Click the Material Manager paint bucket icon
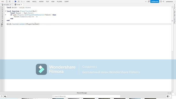This screenshot has width=176, height=99. [x=5, y=96]
